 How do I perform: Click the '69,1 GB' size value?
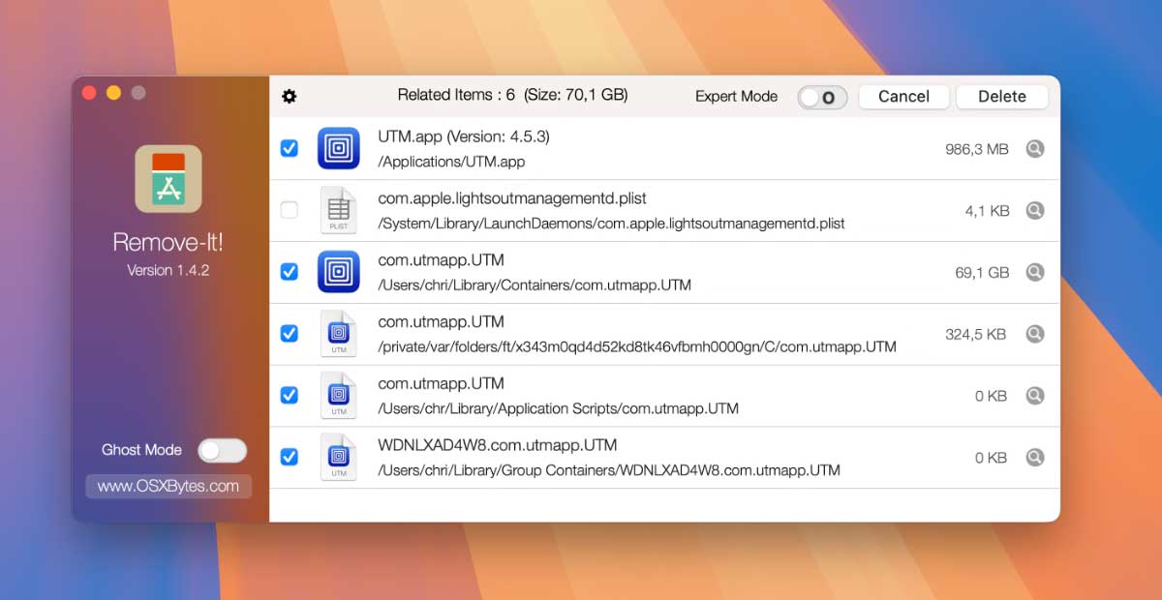(982, 273)
